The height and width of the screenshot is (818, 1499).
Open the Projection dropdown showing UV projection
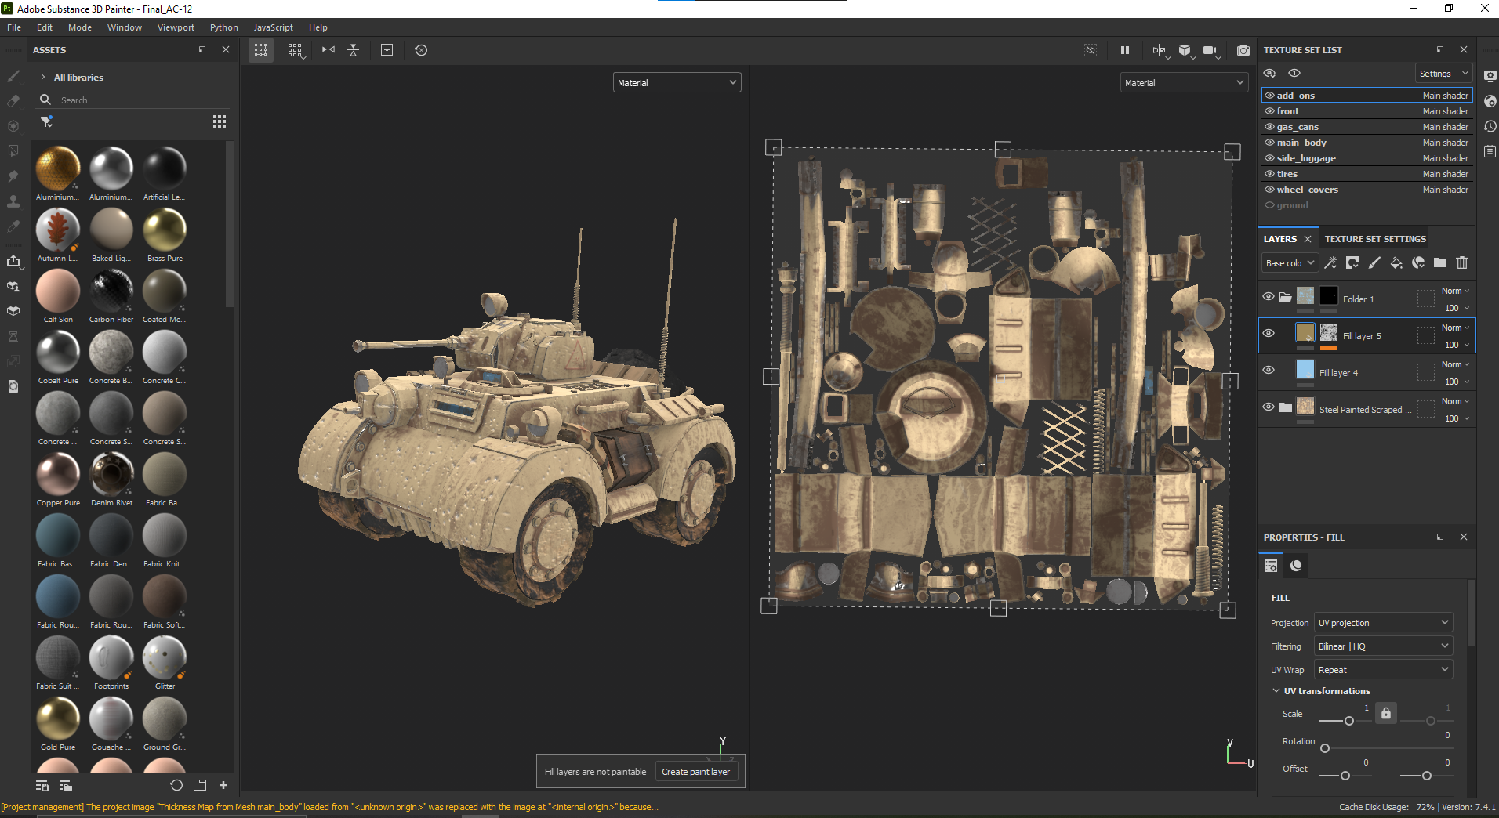(x=1383, y=623)
